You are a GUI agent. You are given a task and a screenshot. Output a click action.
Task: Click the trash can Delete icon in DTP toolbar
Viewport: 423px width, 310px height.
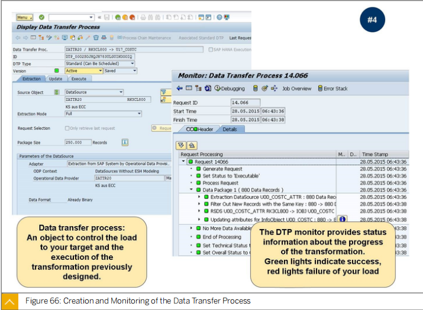[x=96, y=38]
